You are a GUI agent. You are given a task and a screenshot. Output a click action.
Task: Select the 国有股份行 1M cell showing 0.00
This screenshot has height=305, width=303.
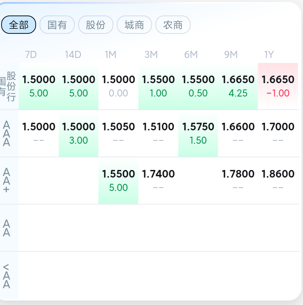pyautogui.click(x=118, y=86)
